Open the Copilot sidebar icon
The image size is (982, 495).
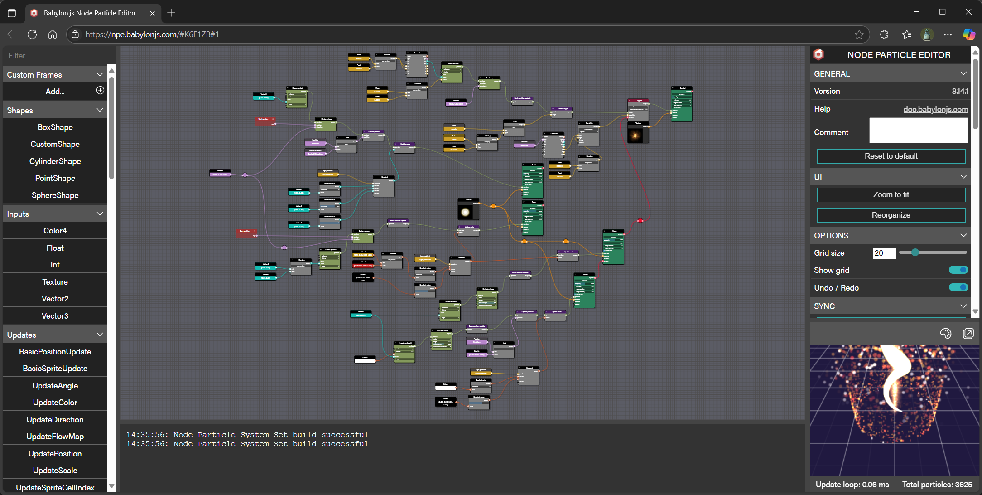point(969,34)
